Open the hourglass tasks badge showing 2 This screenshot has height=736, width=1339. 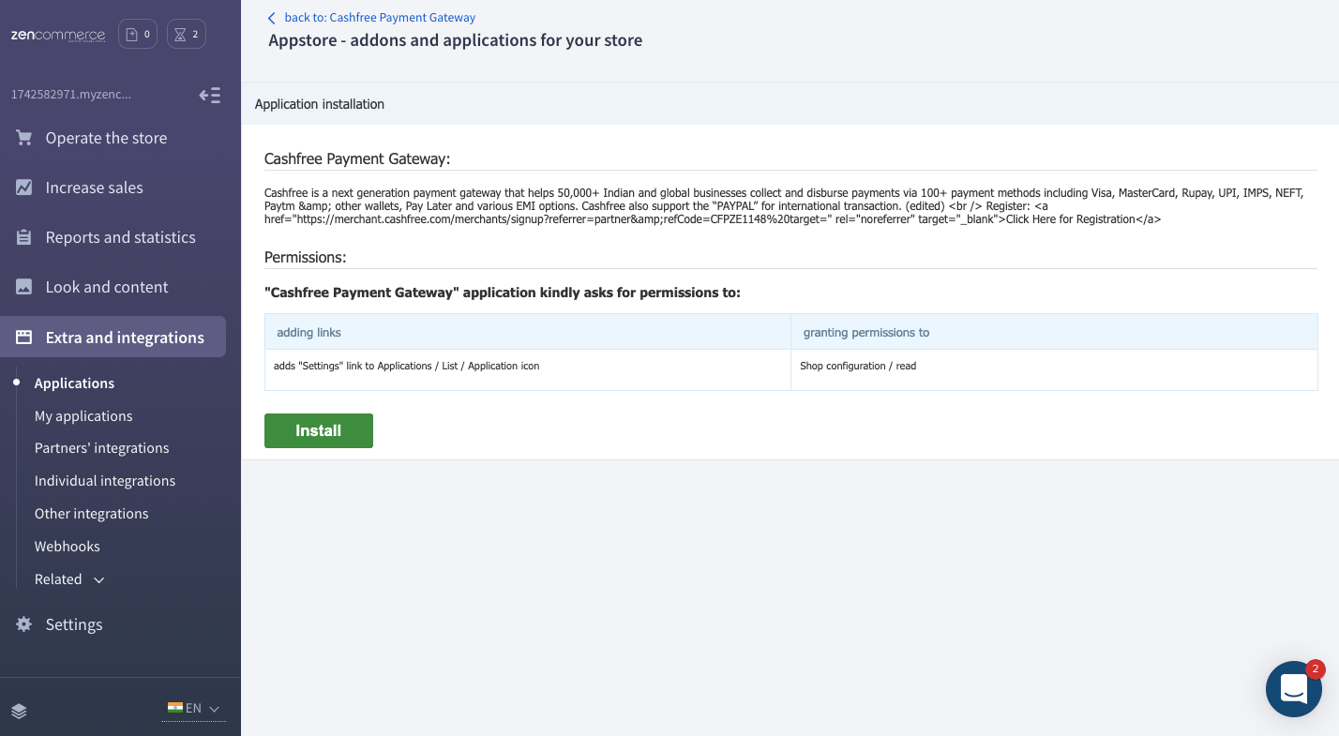(187, 35)
